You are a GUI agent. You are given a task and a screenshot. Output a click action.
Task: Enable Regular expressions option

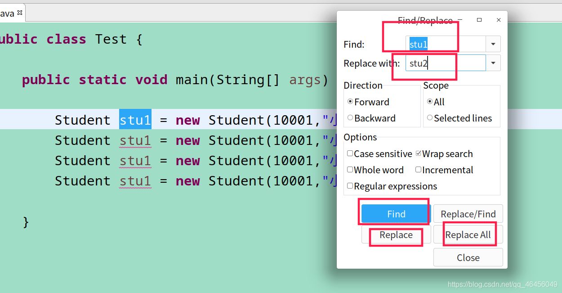(350, 186)
